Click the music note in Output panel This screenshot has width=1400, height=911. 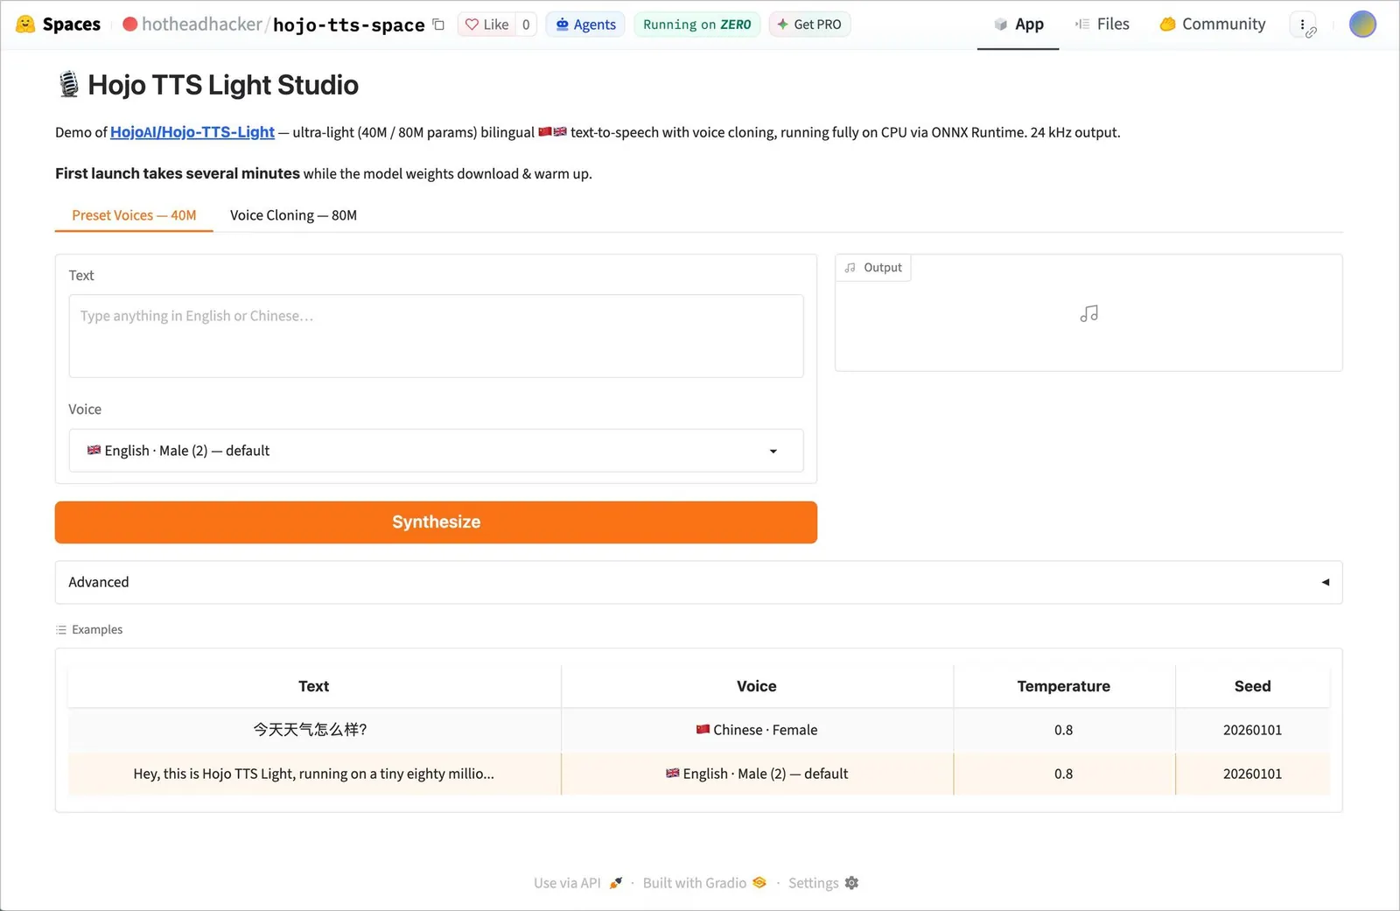pos(1088,313)
